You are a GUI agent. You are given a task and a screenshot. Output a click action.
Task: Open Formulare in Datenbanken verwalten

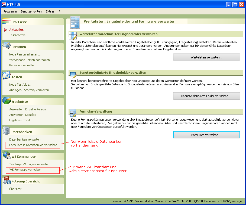(x=33, y=145)
